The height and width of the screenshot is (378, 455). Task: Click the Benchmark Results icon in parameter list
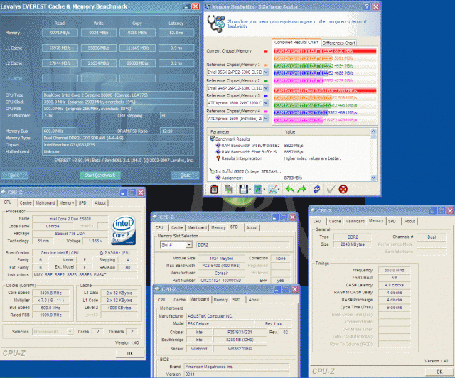pos(212,139)
